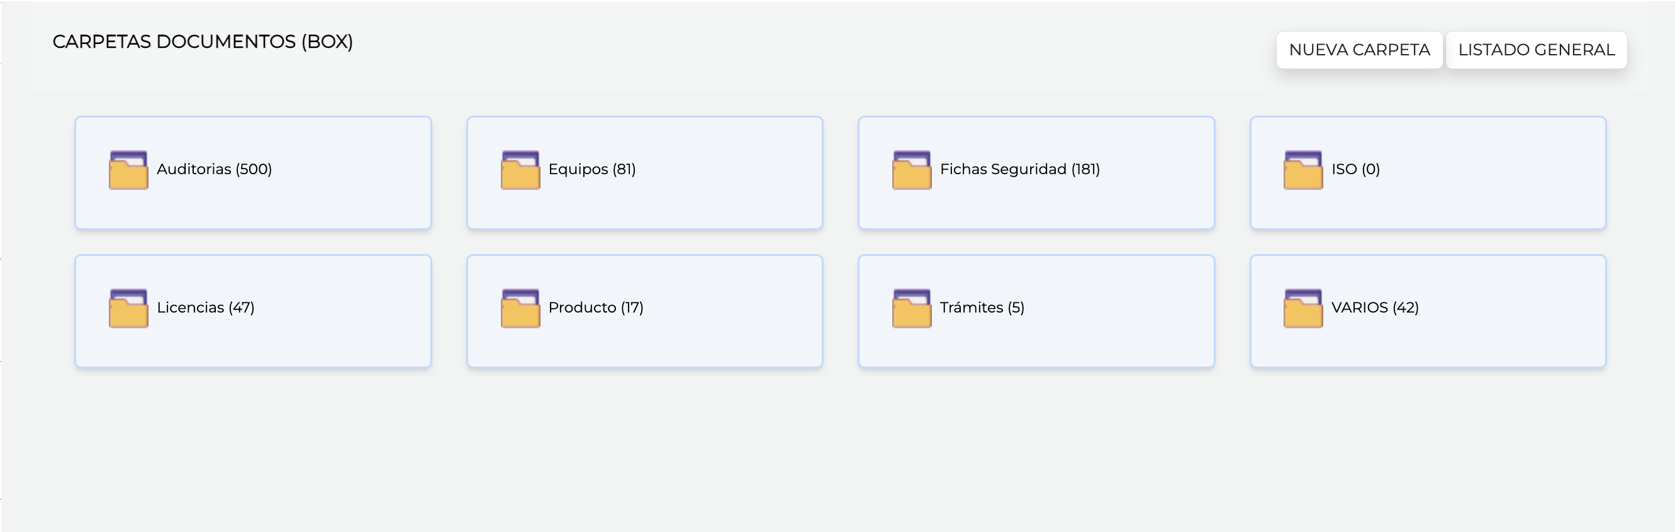This screenshot has width=1675, height=532.
Task: Open the ISO folder icon
Action: pyautogui.click(x=1303, y=170)
